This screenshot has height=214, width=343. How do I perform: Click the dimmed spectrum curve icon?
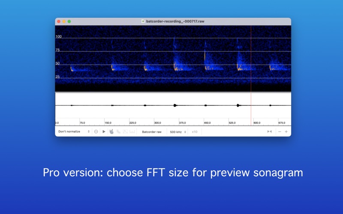(125, 131)
